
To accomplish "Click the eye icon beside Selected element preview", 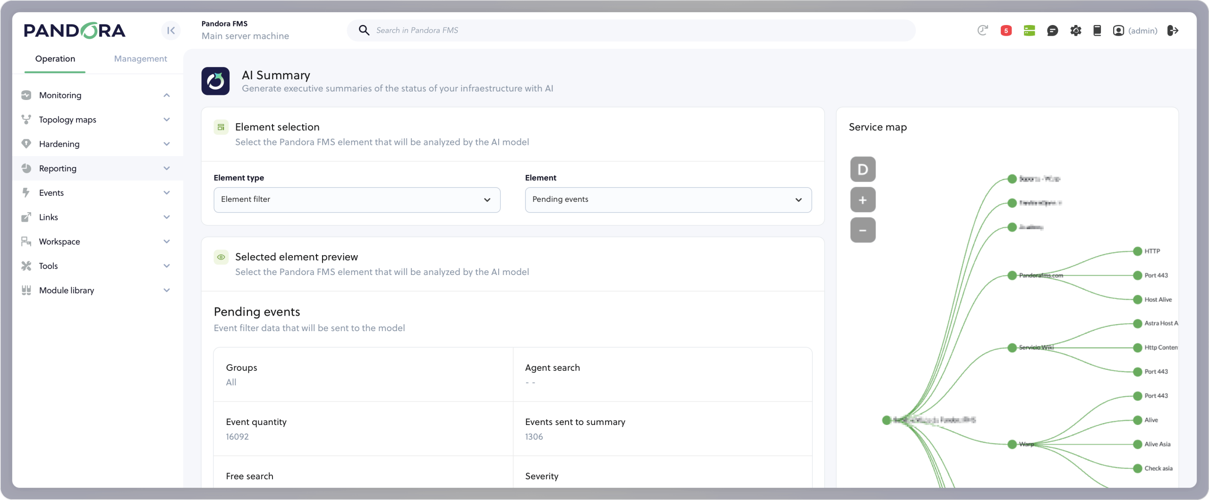I will (x=221, y=257).
